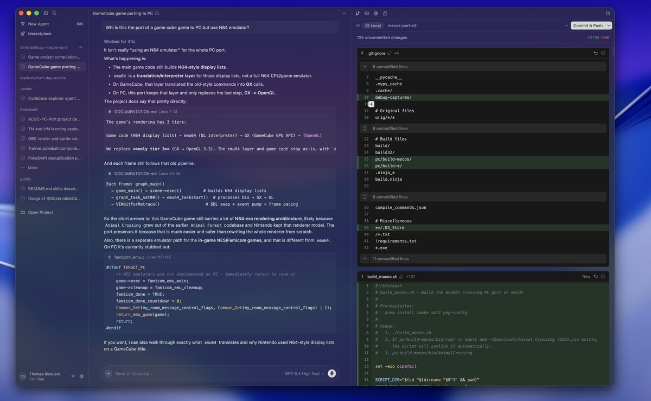This screenshot has height=401, width=651.
Task: Focus the Send a follow-up input
Action: (198, 373)
